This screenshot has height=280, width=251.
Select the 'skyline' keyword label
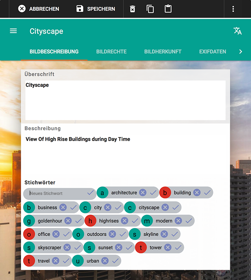pyautogui.click(x=151, y=234)
